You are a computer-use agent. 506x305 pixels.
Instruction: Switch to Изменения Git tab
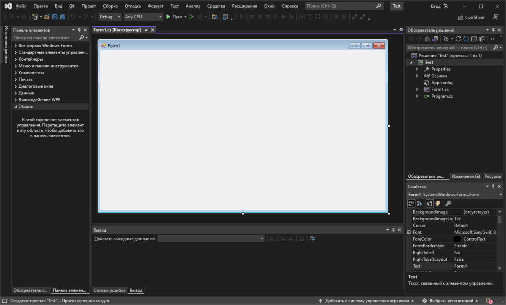pos(466,177)
